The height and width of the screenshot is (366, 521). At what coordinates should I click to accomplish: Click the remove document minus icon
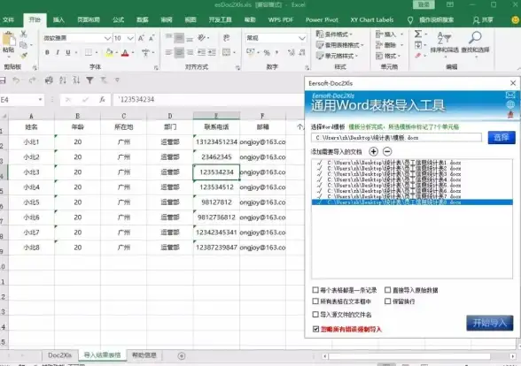click(x=387, y=151)
